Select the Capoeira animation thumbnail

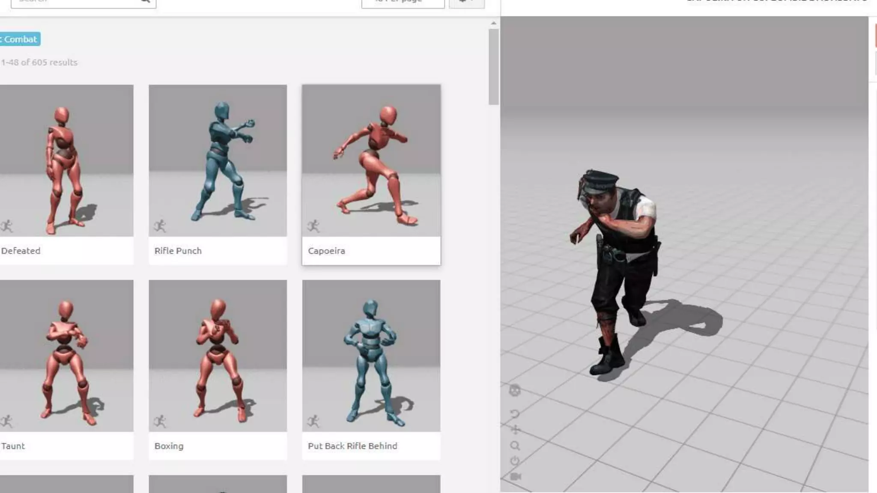point(371,160)
